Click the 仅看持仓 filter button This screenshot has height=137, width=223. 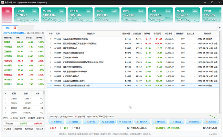[57, 122]
